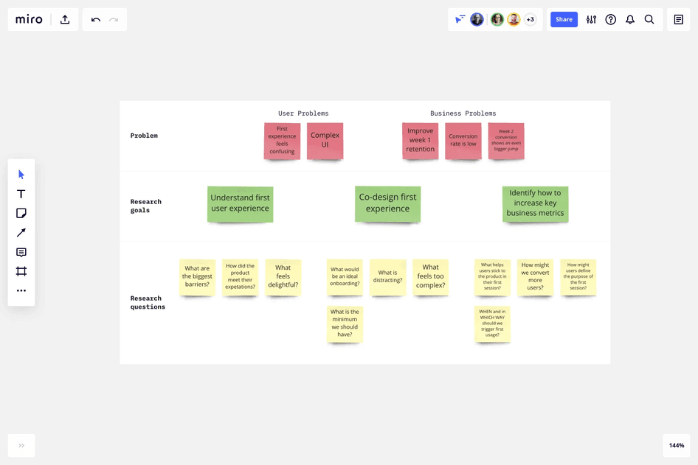Open the notifications bell

629,19
